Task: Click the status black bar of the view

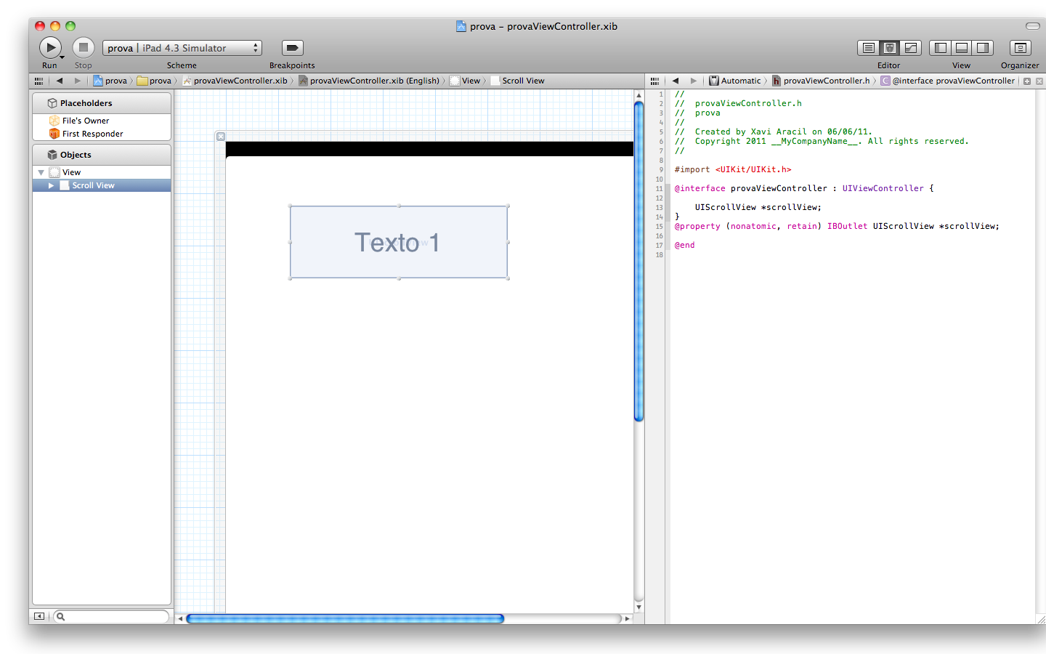Action: (x=429, y=149)
